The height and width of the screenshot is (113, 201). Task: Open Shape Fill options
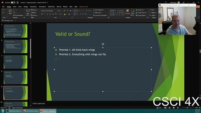click(x=140, y=10)
